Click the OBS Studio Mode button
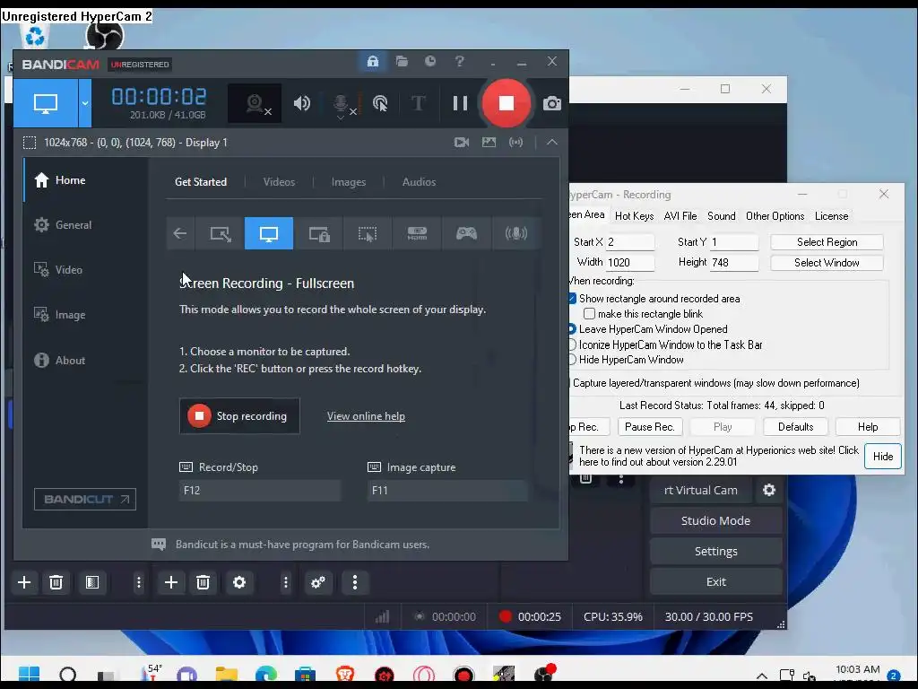 tap(715, 521)
